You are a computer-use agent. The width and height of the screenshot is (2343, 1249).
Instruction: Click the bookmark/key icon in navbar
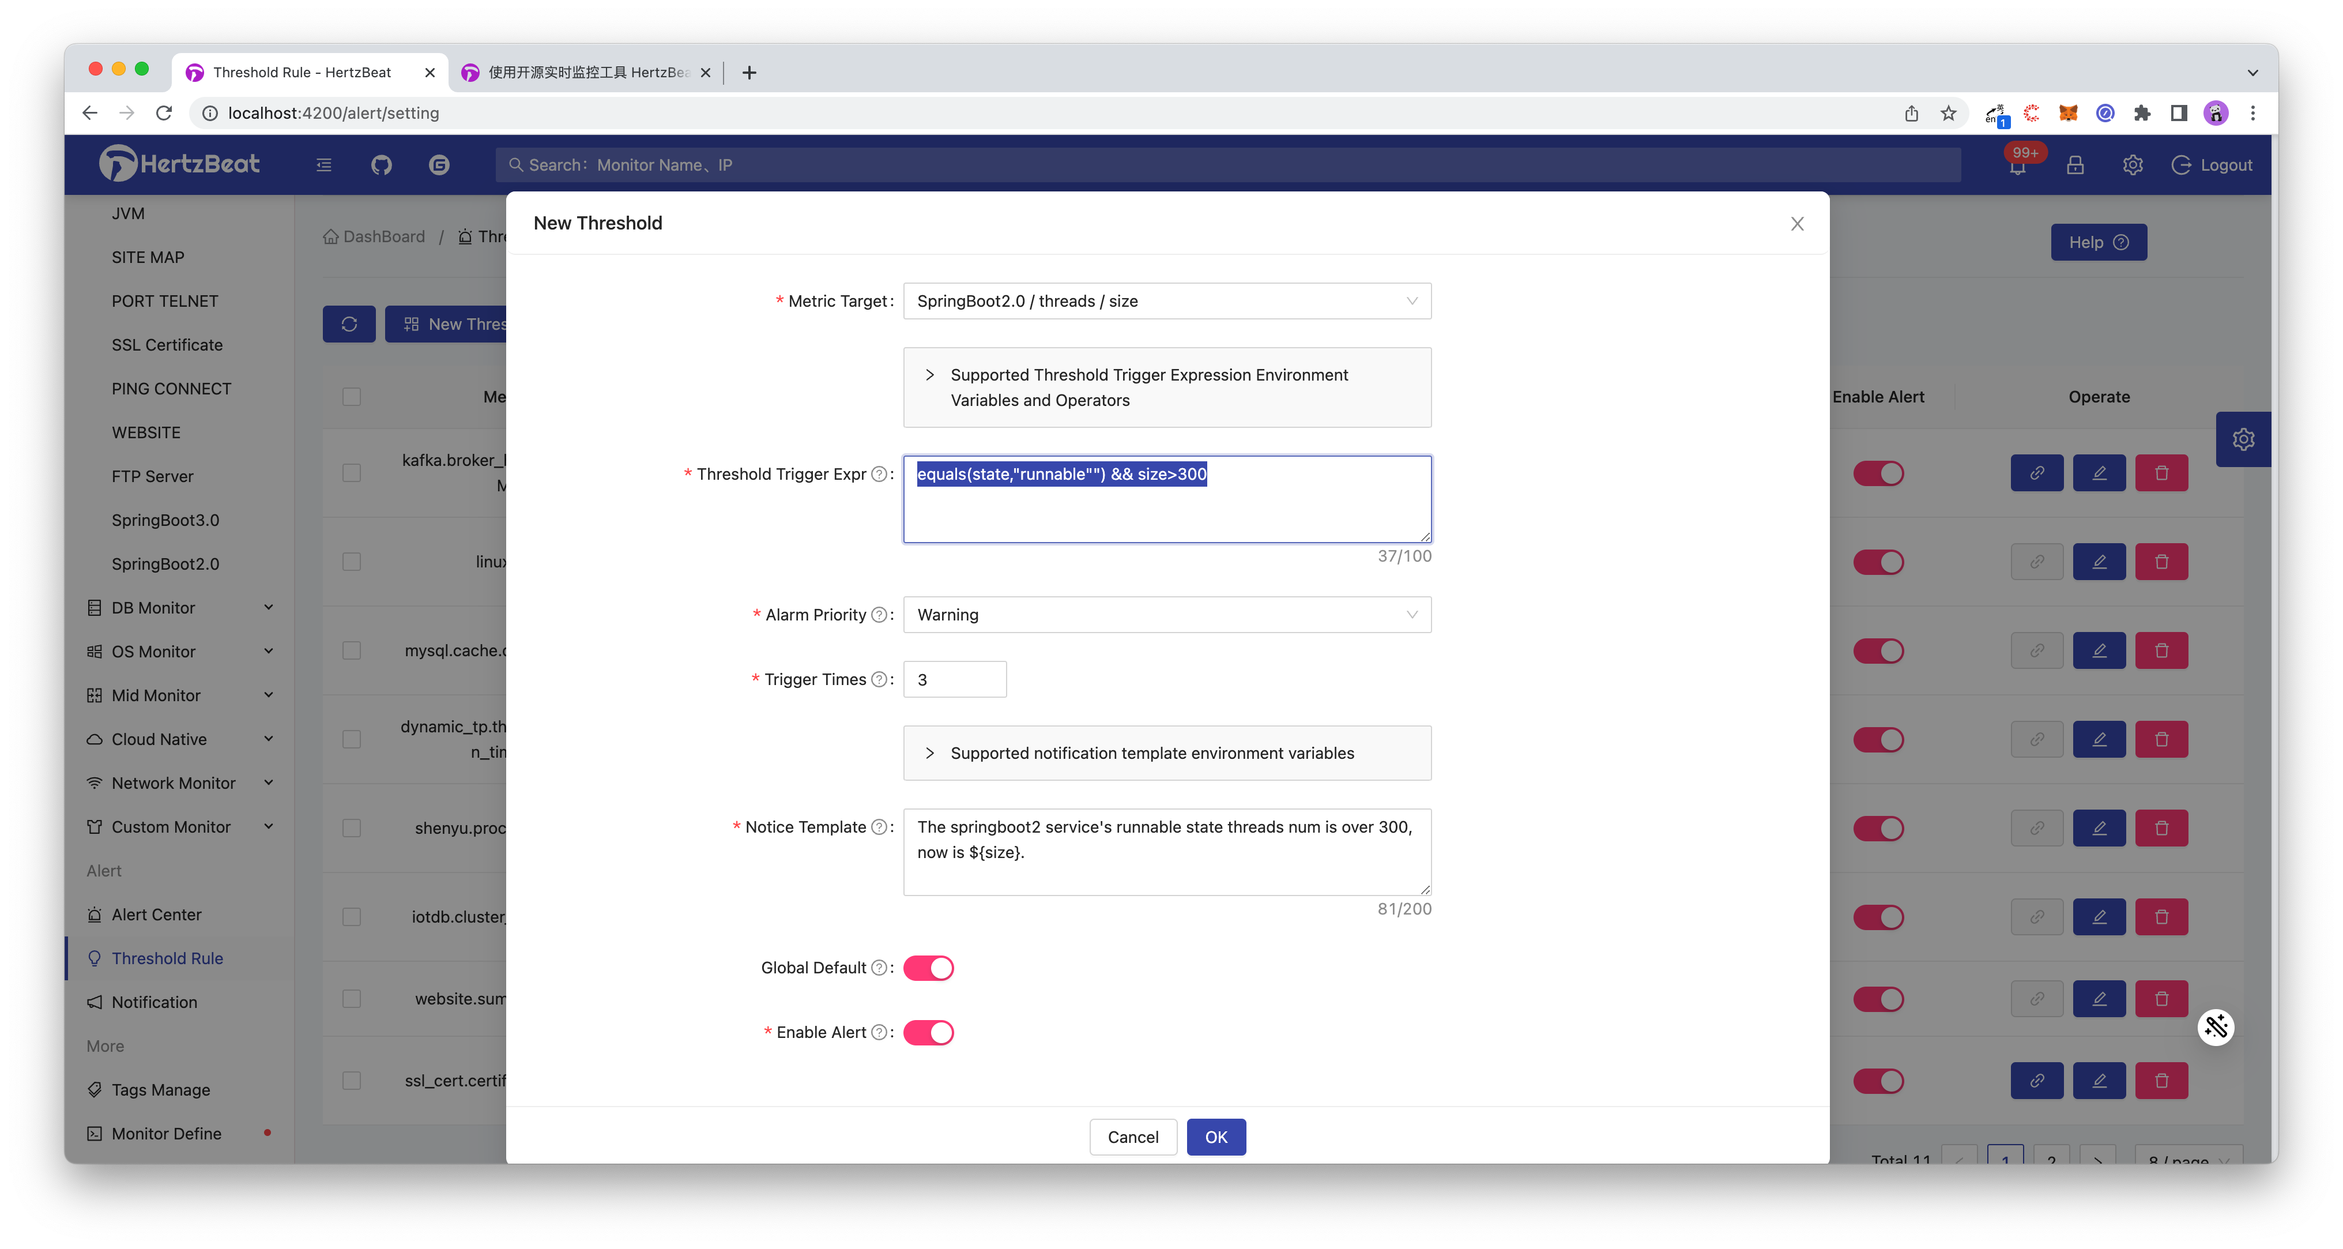2077,164
